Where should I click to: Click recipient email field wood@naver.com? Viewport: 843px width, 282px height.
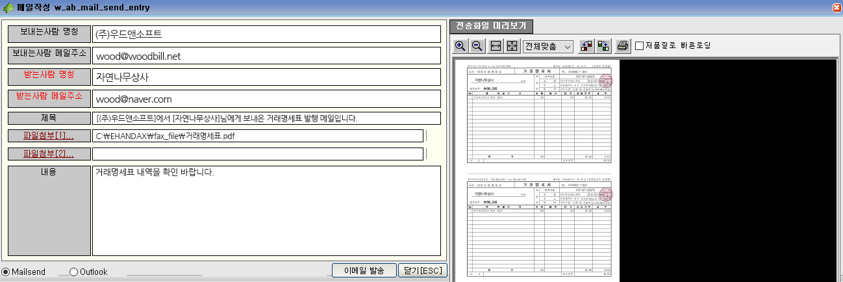[x=266, y=99]
